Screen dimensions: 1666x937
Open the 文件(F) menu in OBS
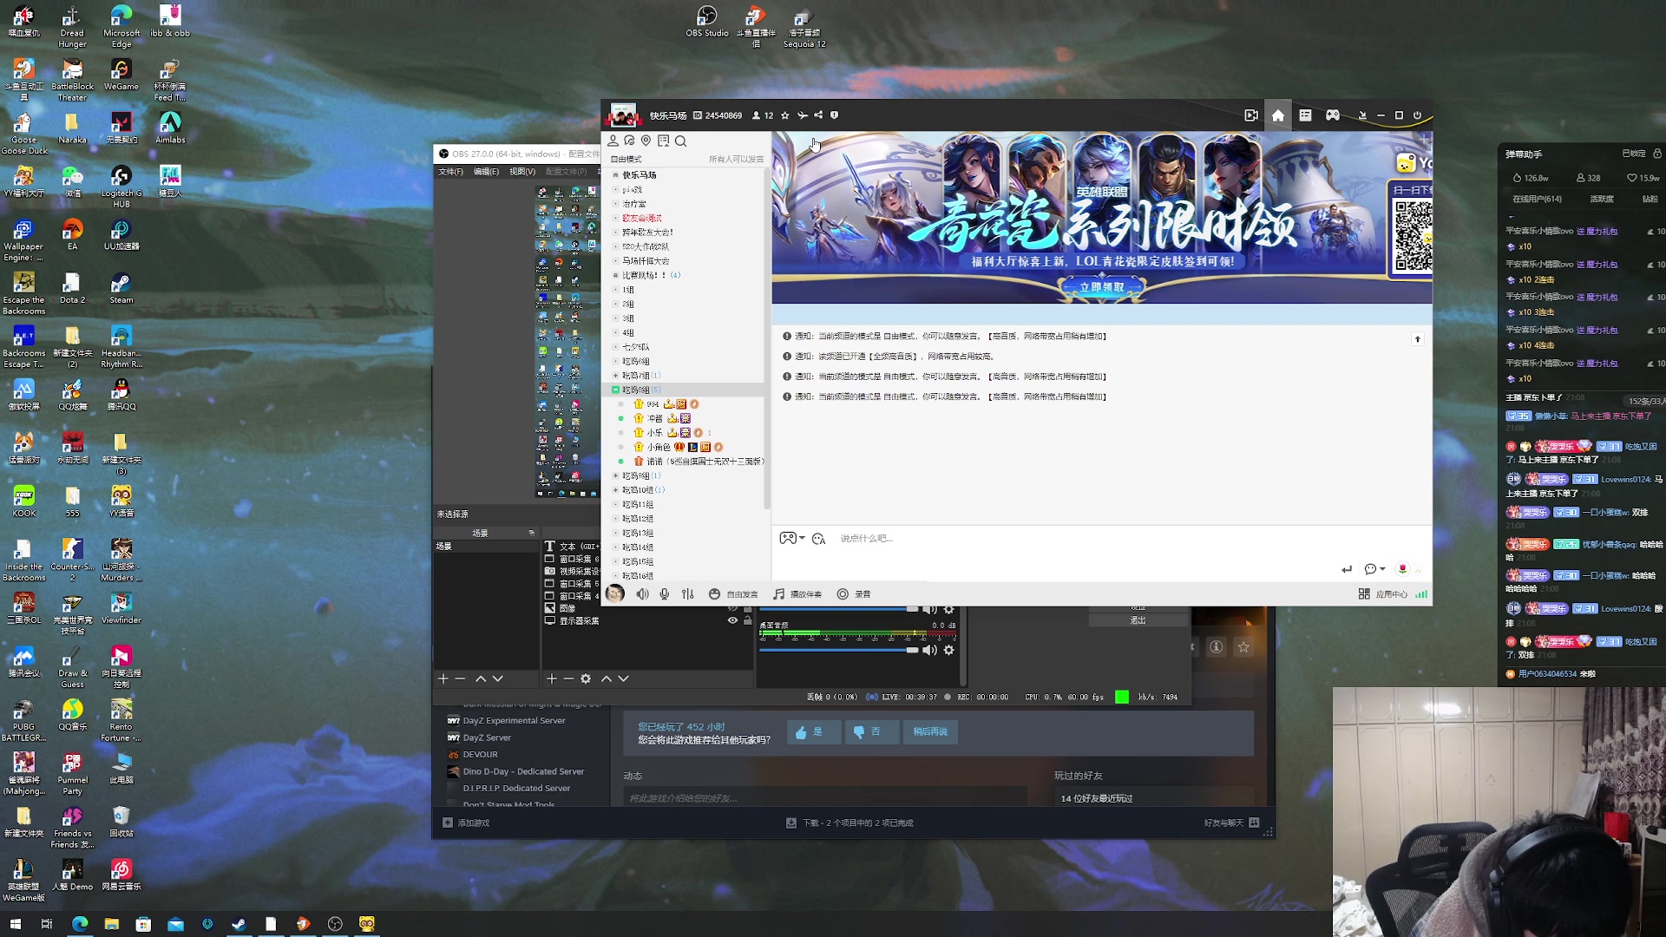[x=450, y=172]
